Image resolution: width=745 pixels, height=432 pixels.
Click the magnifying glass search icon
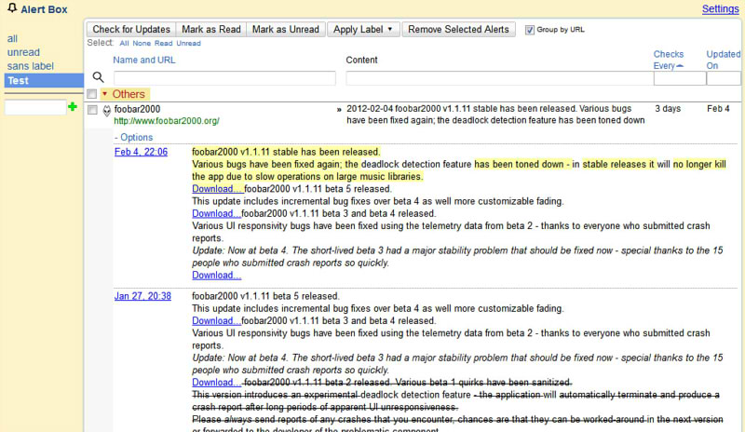pos(98,77)
